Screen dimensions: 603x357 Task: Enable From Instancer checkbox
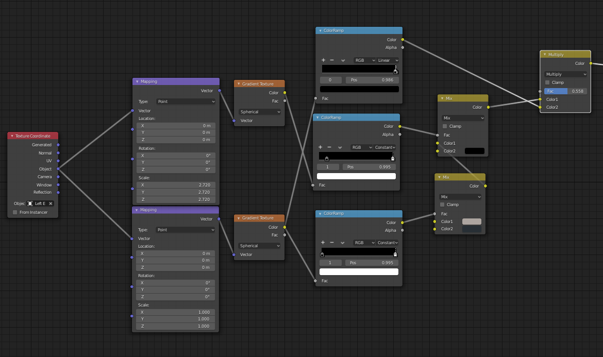click(x=15, y=212)
